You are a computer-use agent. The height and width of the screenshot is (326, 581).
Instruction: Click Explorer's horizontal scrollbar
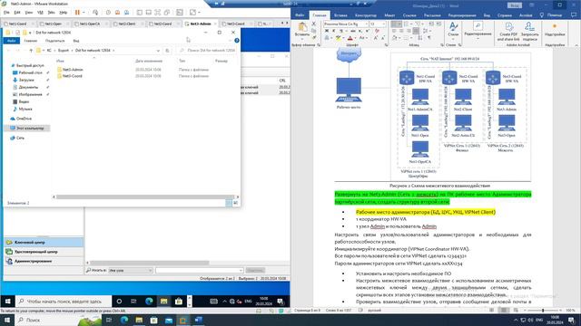click(x=145, y=197)
